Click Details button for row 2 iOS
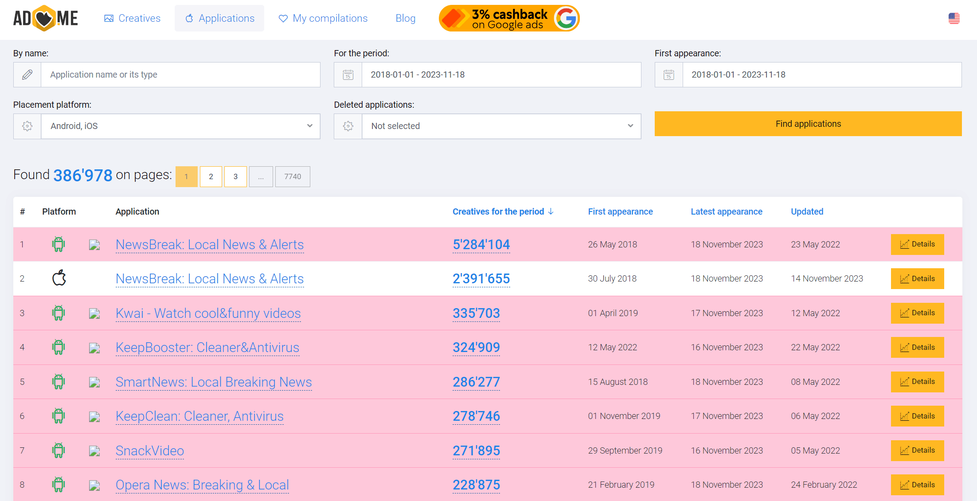Viewport: 977px width, 501px height. 917,278
